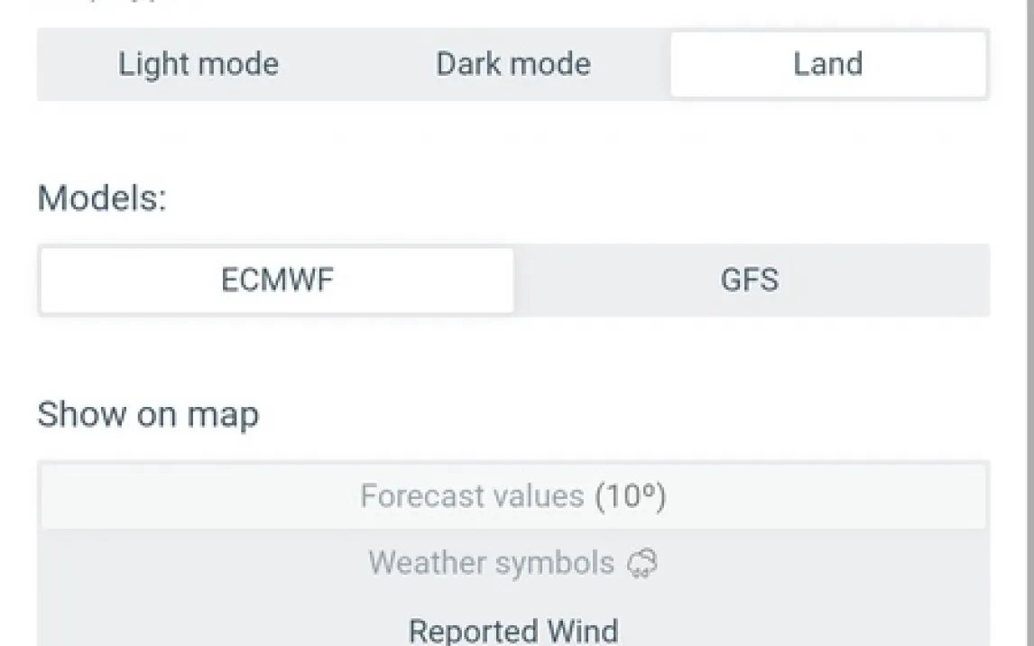Tap the 'Weather symbols' option text

point(491,563)
